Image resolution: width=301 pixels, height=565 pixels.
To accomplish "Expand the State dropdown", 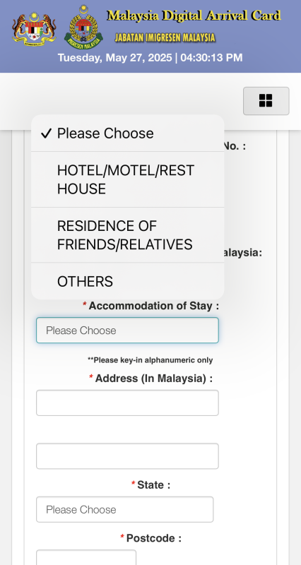I will click(125, 509).
